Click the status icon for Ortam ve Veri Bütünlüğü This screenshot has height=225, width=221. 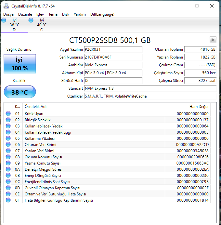8,194
